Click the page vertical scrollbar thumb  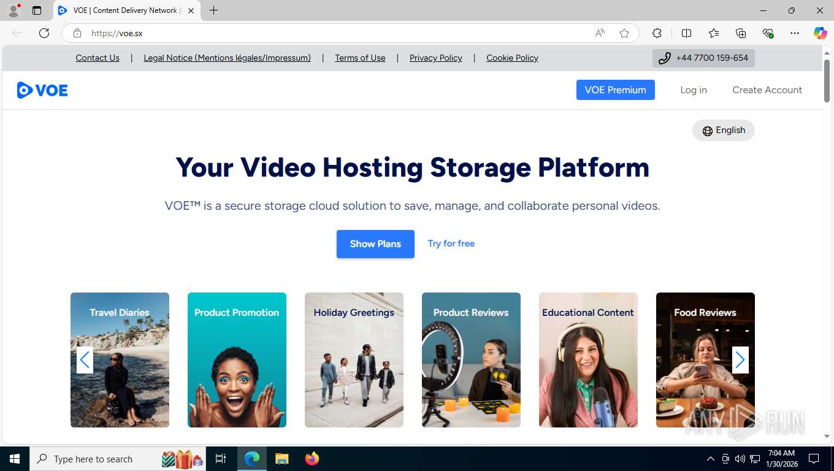[827, 80]
